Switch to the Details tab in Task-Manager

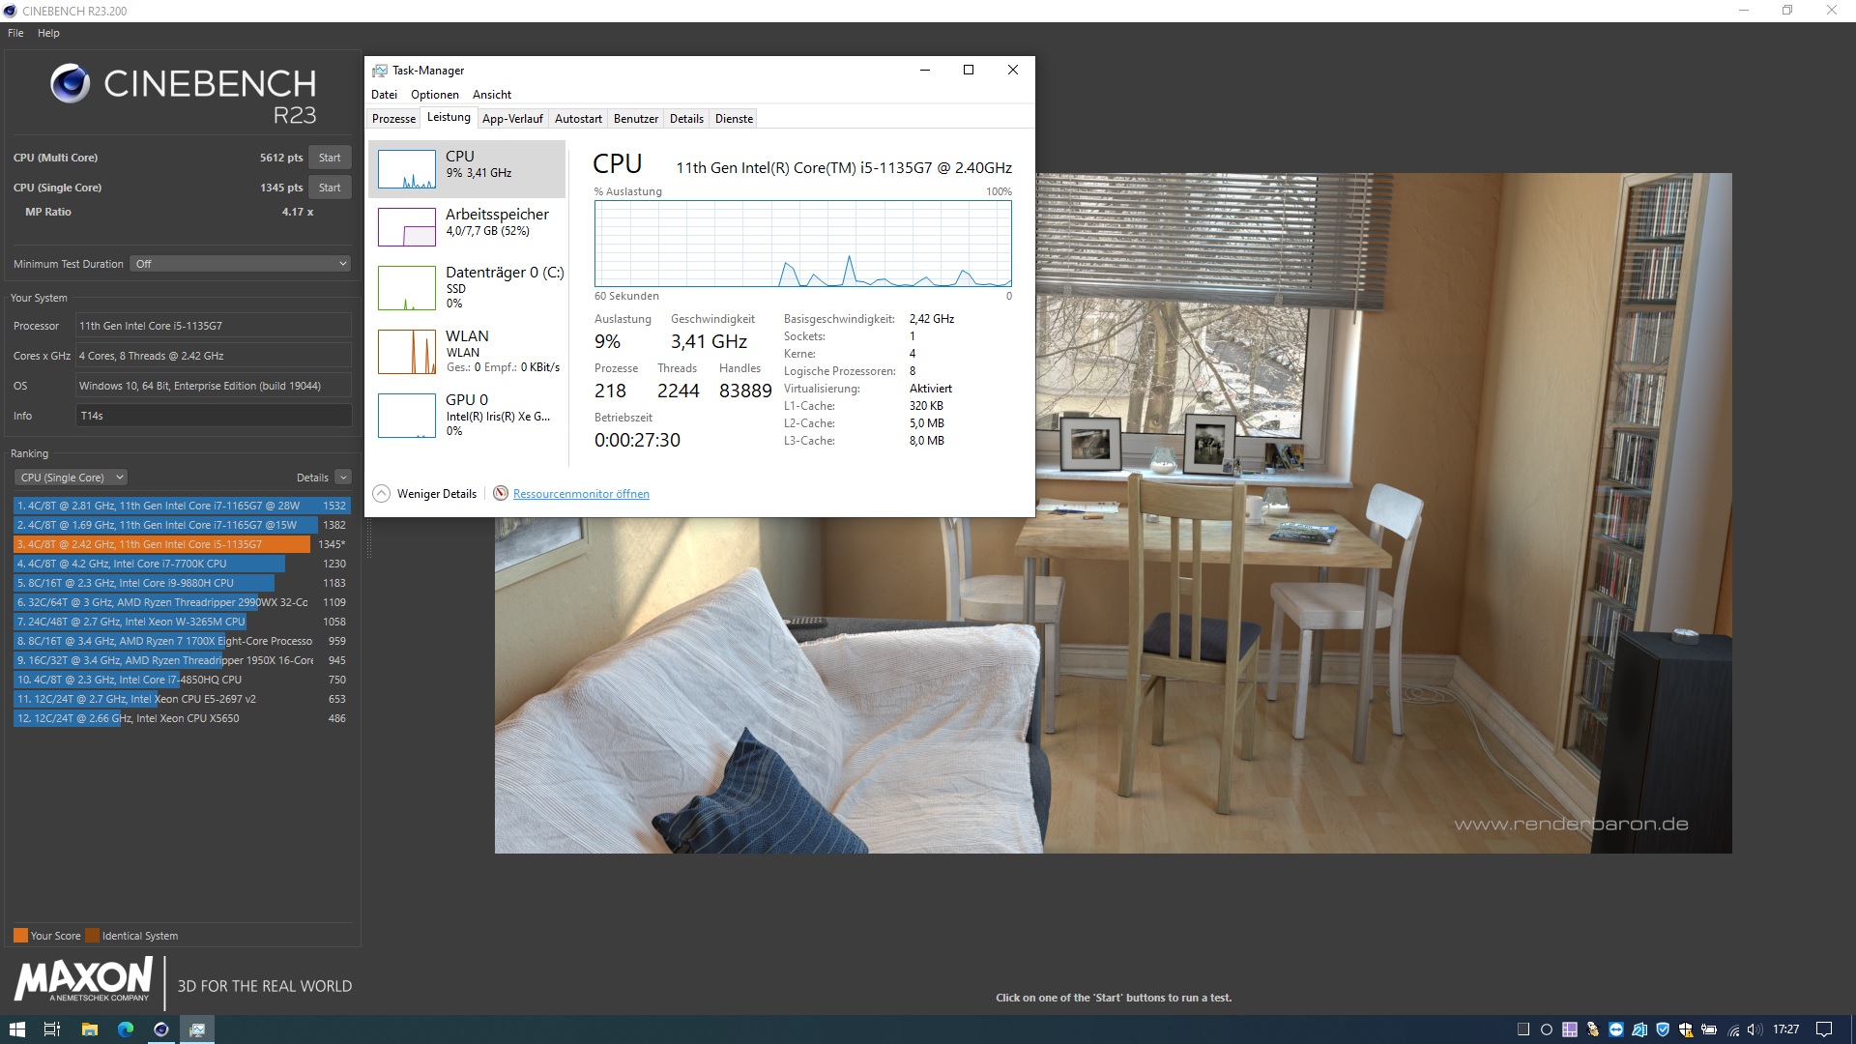click(x=686, y=119)
